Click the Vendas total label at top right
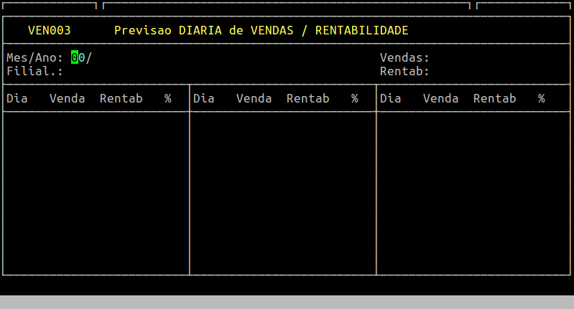The image size is (574, 309). coord(404,58)
